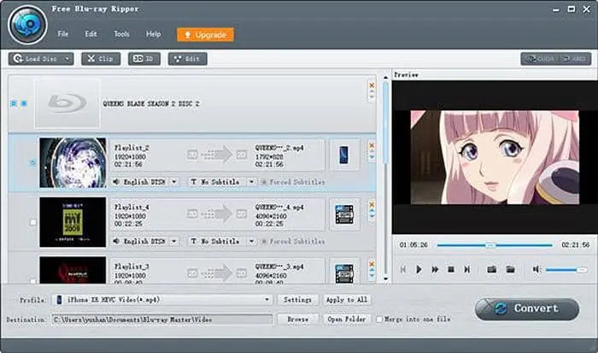Click Playlist_4 3D conversion arrow icon

point(217,214)
